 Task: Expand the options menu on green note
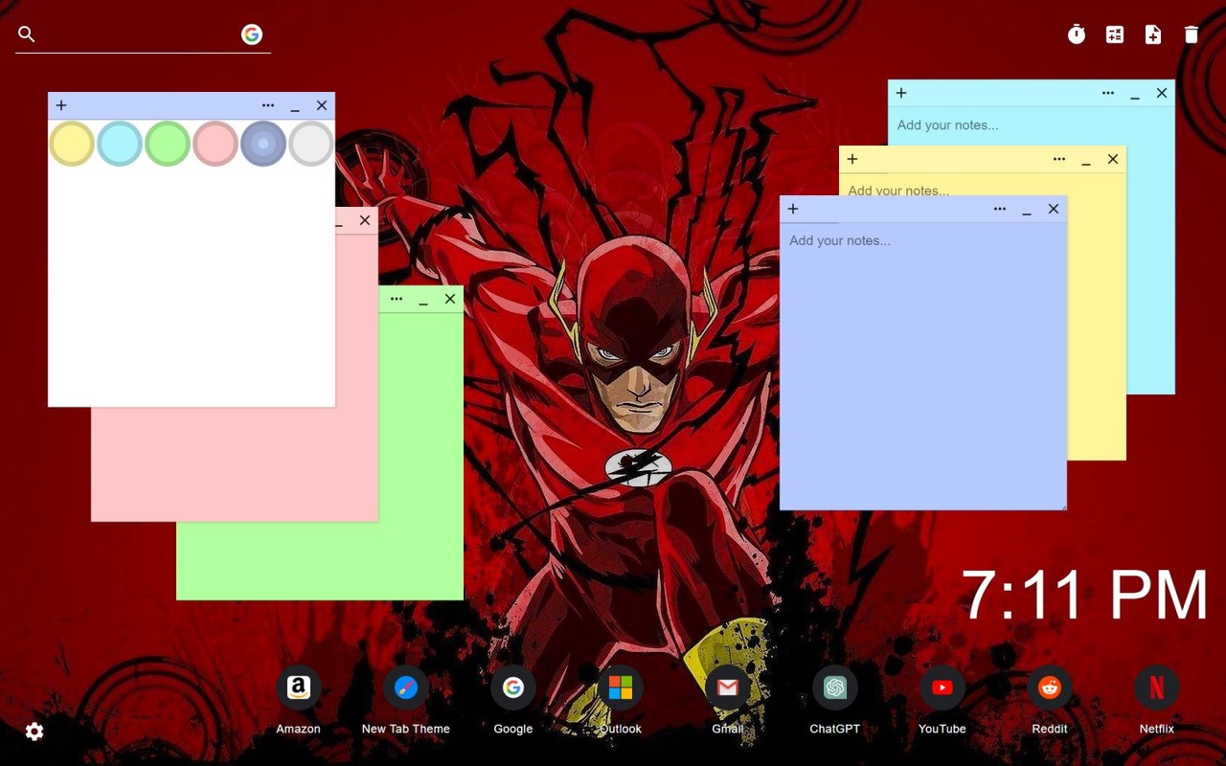(397, 299)
